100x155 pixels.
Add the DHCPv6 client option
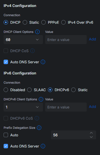(x=93, y=106)
